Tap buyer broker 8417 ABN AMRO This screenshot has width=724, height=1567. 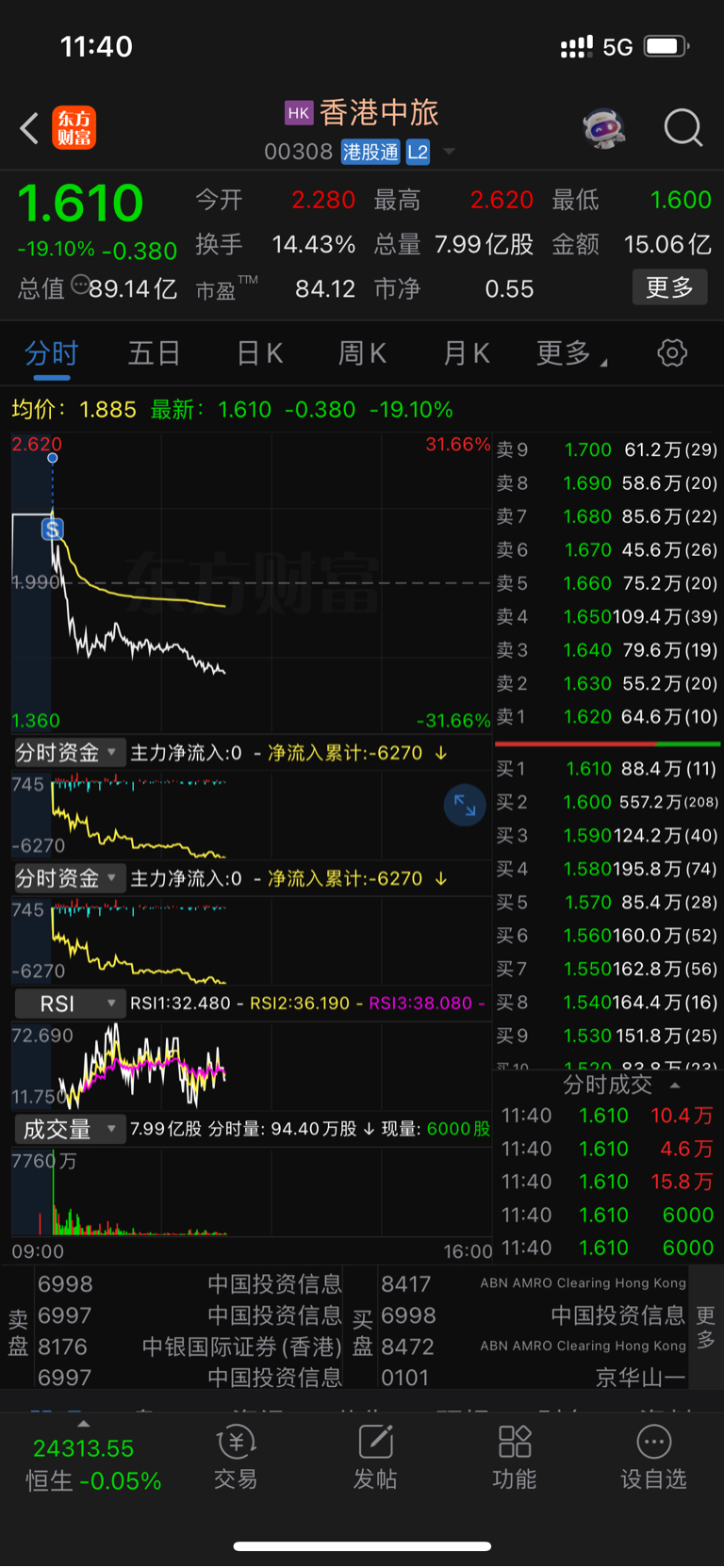tap(534, 1283)
